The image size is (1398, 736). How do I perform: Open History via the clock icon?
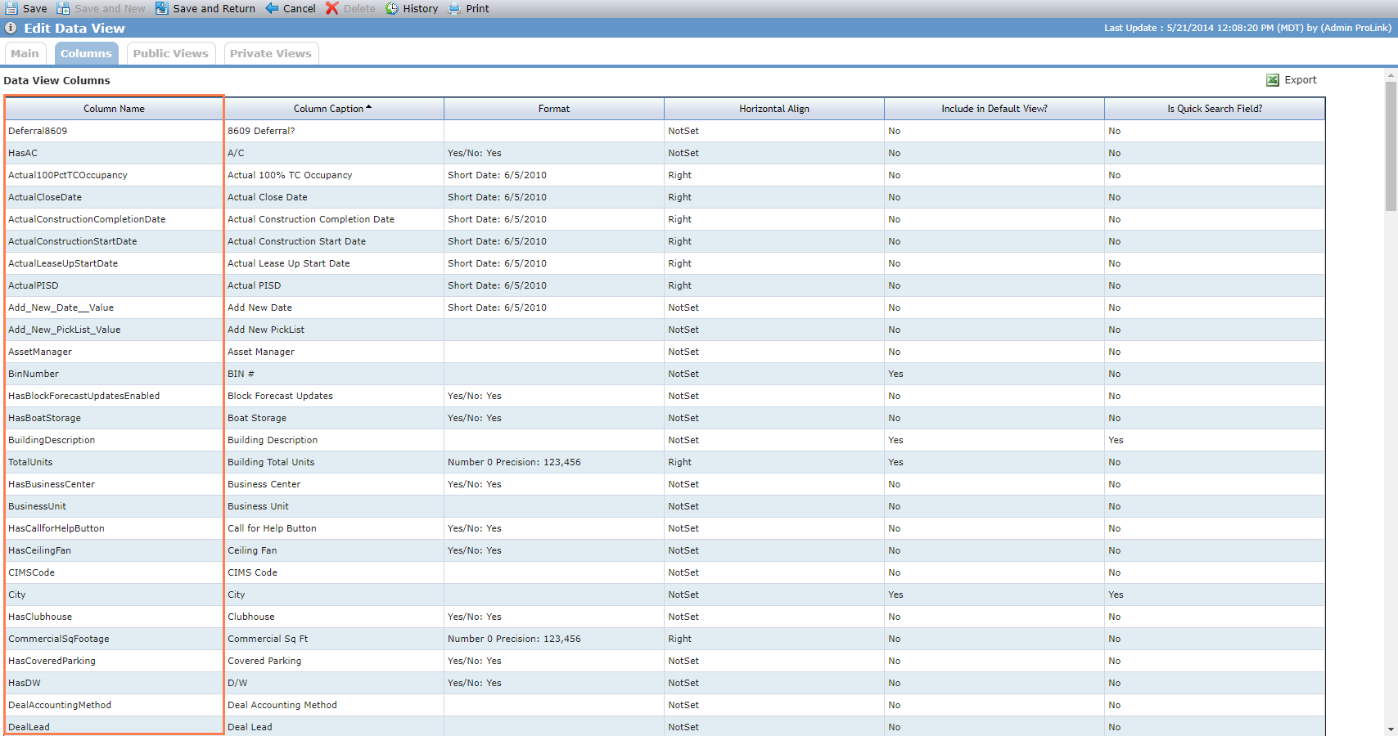(x=392, y=8)
